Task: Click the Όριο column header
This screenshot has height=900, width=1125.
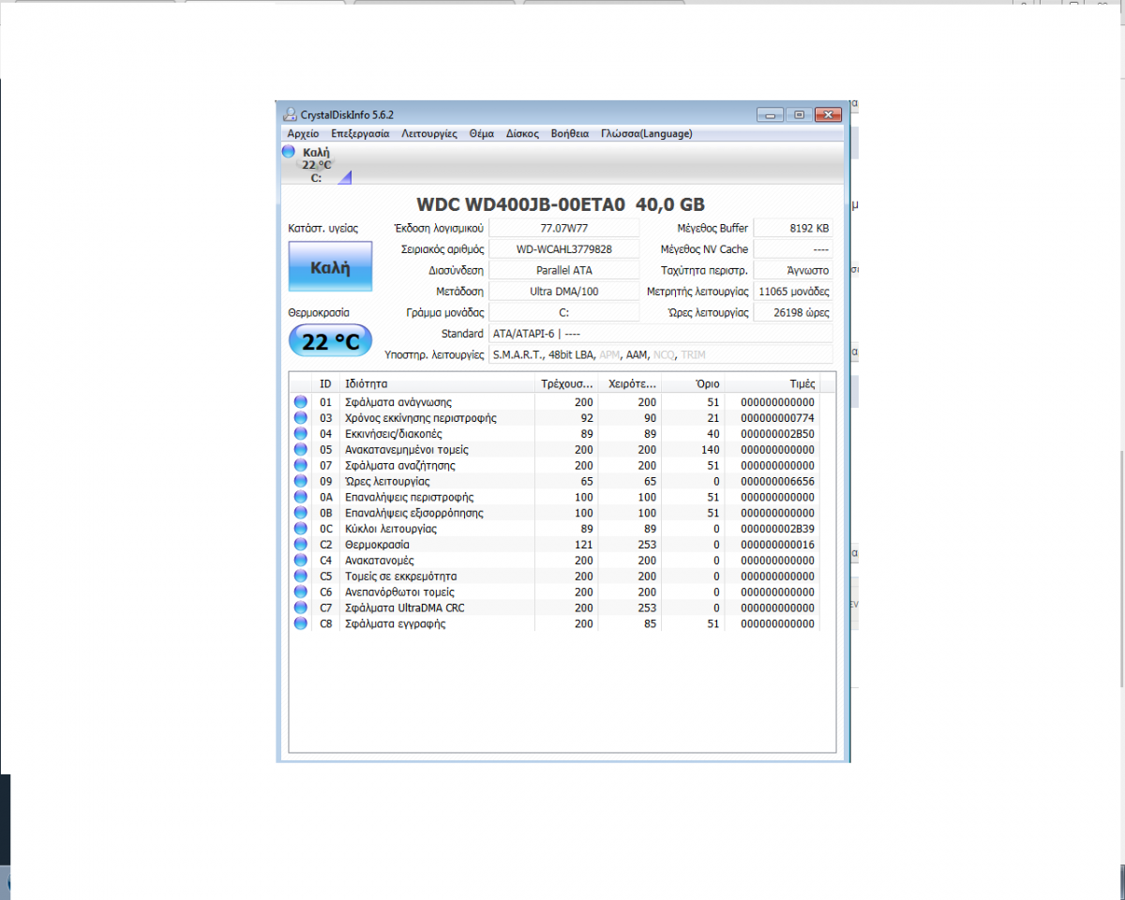Action: pyautogui.click(x=693, y=383)
